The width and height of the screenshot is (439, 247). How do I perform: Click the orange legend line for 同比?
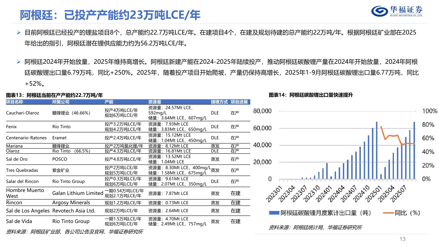(388, 213)
